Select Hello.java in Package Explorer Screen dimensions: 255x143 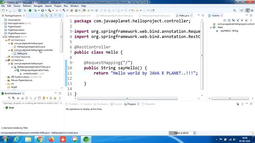click(22, 54)
